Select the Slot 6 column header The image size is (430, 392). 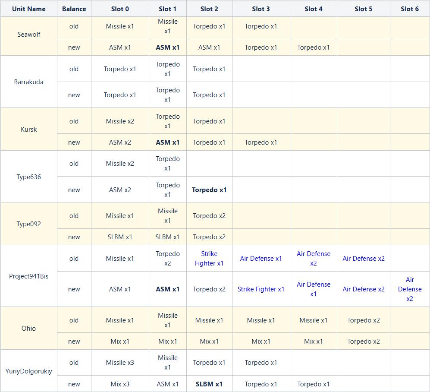click(410, 9)
